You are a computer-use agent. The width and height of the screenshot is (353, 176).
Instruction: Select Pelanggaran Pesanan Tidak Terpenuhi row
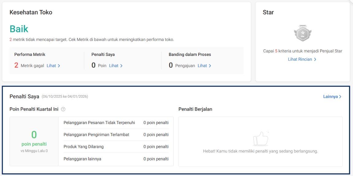pos(116,123)
